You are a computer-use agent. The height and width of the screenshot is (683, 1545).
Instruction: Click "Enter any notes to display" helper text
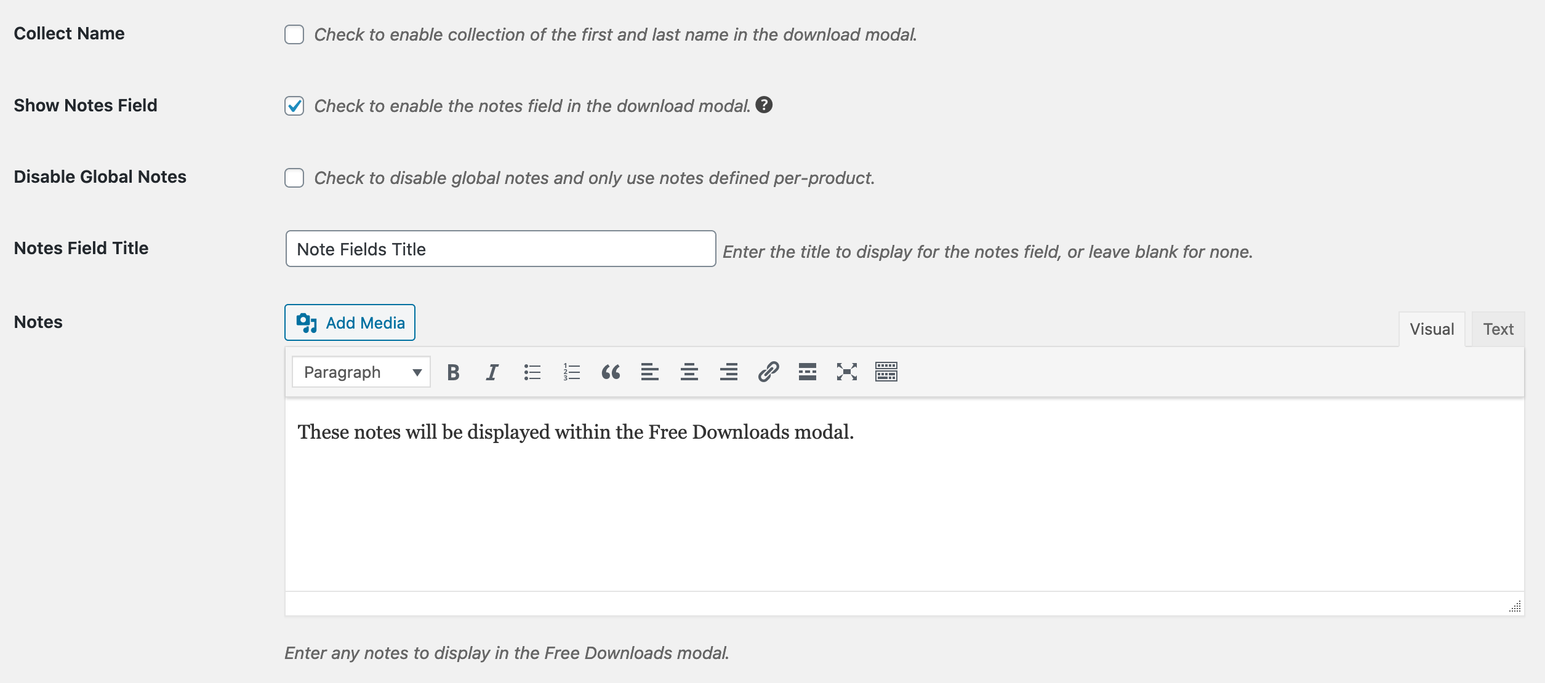coord(507,653)
